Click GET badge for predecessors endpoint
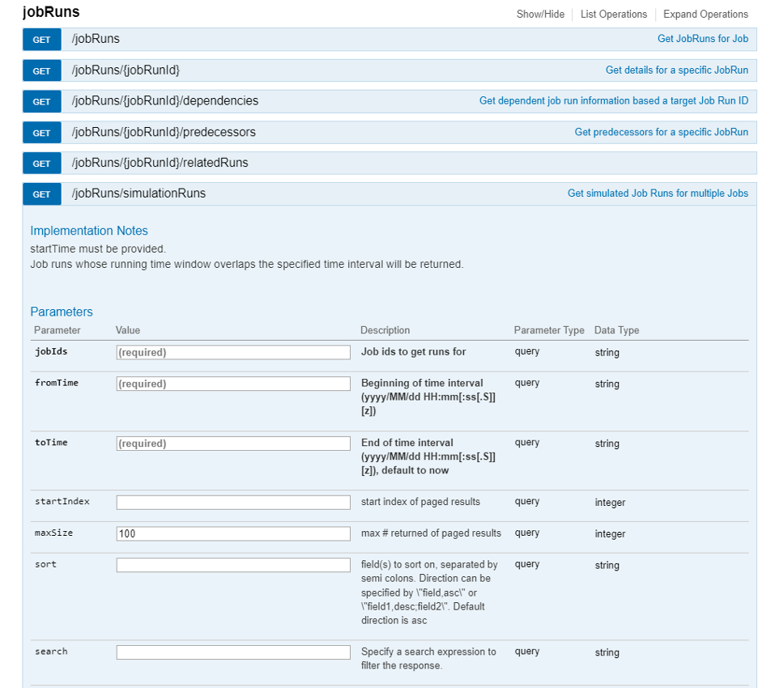 coord(41,133)
